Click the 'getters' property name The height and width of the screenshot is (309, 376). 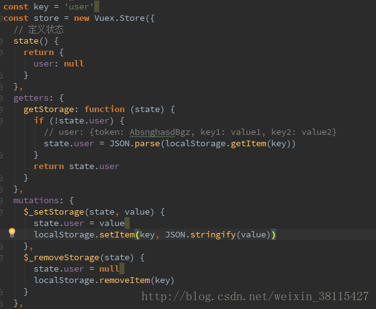(x=31, y=98)
